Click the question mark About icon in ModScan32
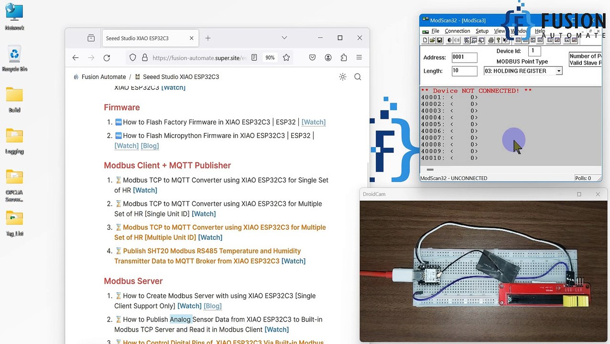 pyautogui.click(x=499, y=40)
